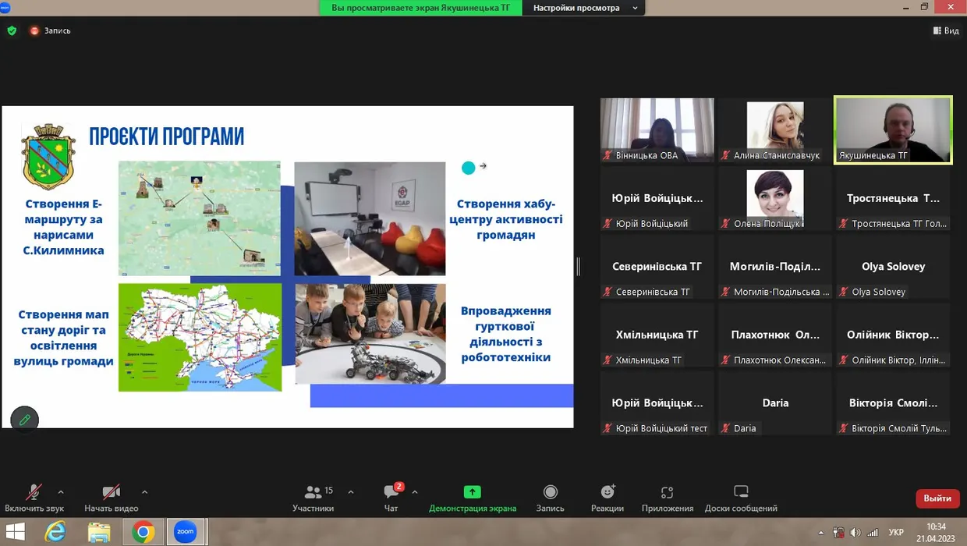Viewport: 967px width, 546px height.
Task: Switch to Chrome in taskbar
Action: [x=143, y=532]
